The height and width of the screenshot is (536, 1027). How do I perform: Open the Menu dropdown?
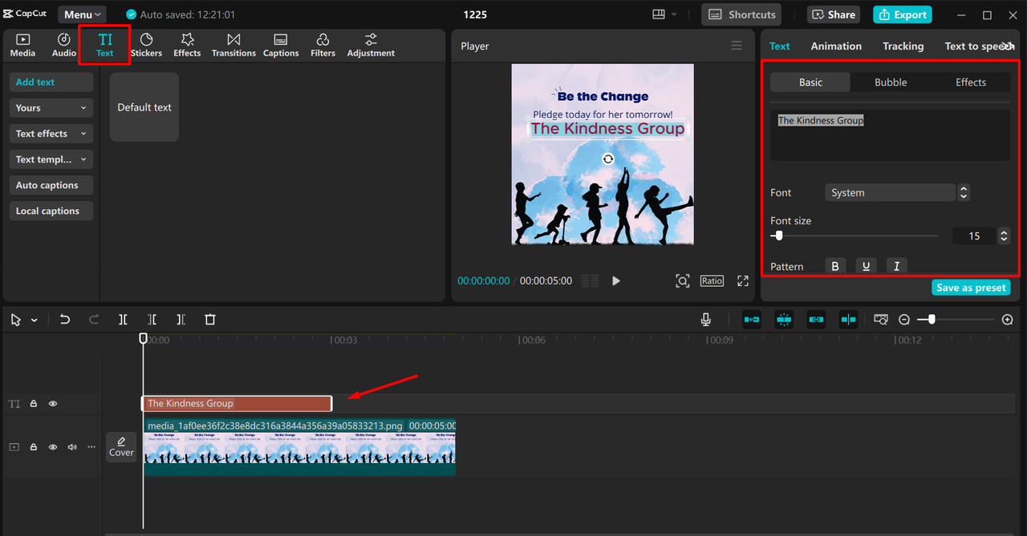click(x=82, y=14)
